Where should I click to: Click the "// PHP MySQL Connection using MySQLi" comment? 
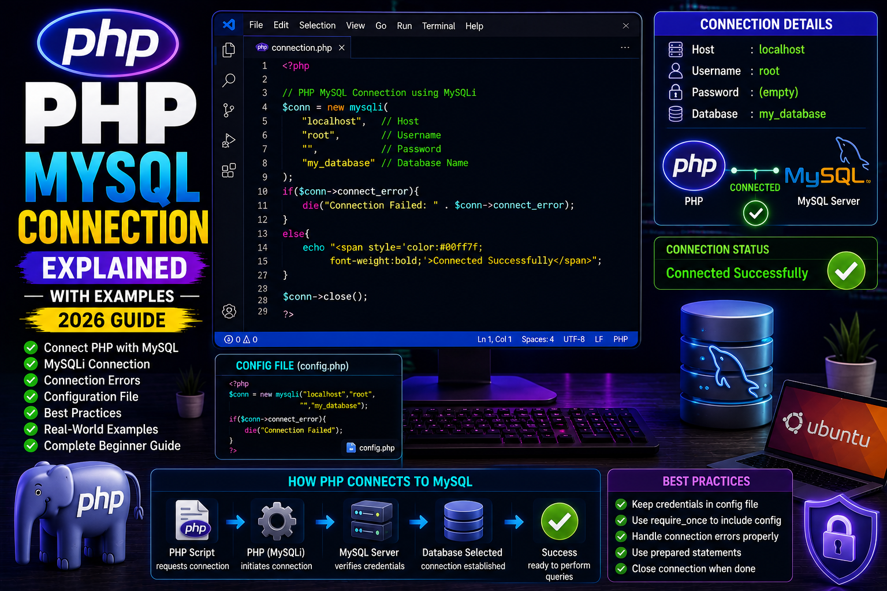pos(379,93)
